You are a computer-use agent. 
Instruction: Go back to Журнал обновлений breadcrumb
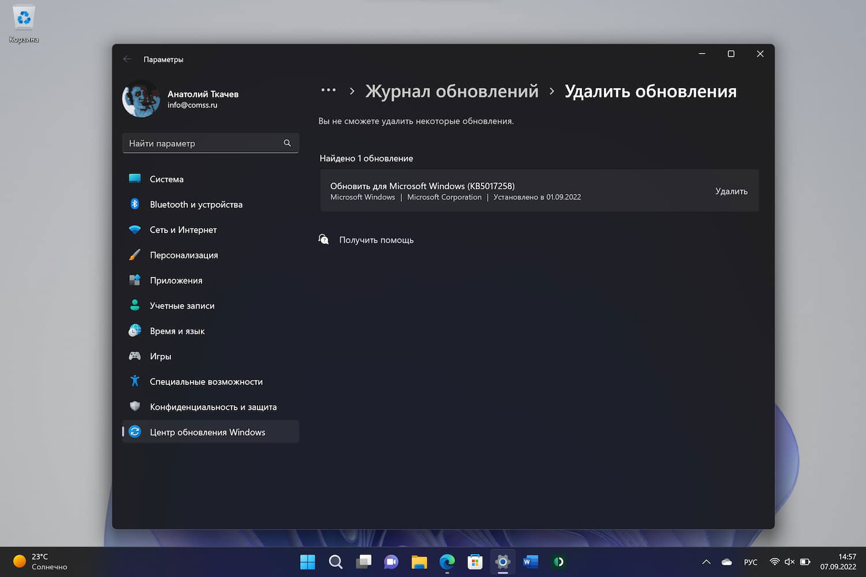(x=451, y=91)
